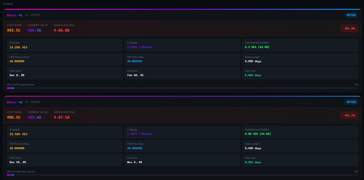
Task: Select the 5,424 days left value
Action: click(253, 75)
